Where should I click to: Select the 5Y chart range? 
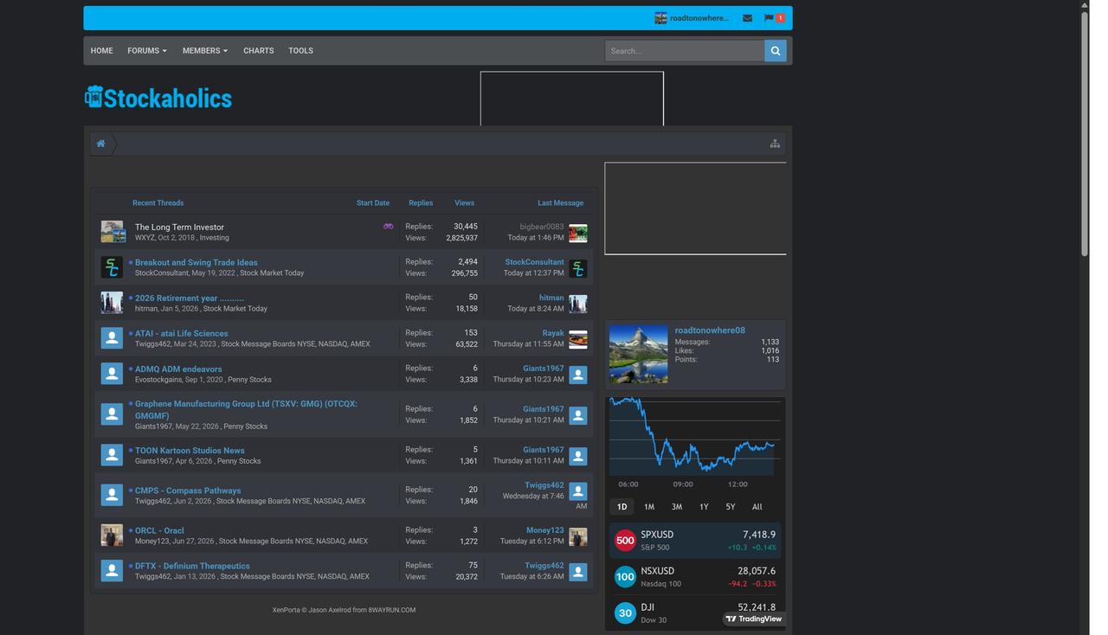[731, 507]
